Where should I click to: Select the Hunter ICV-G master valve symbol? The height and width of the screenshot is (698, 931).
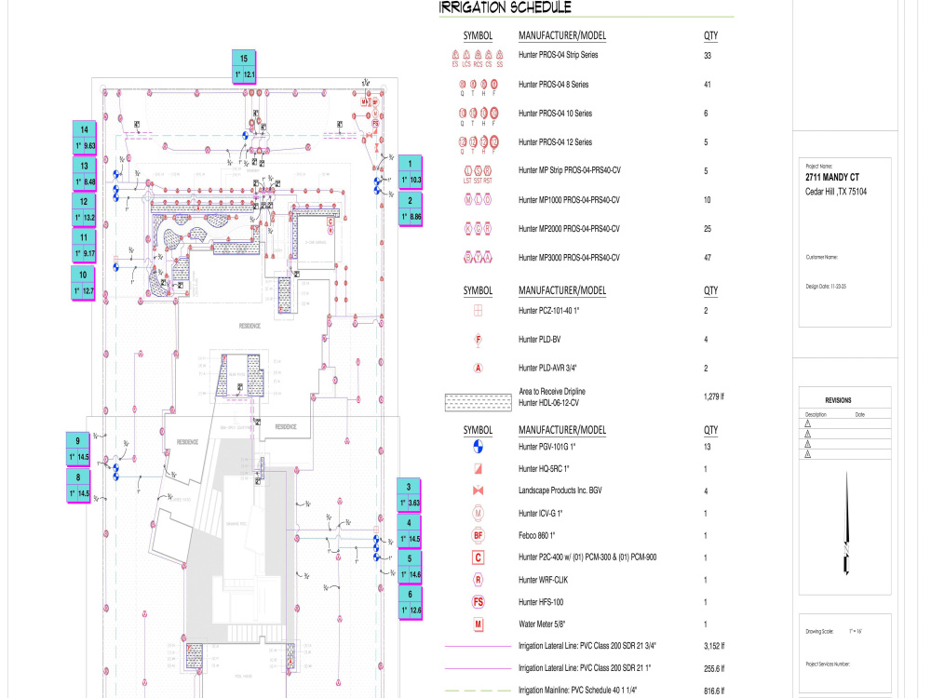478,513
